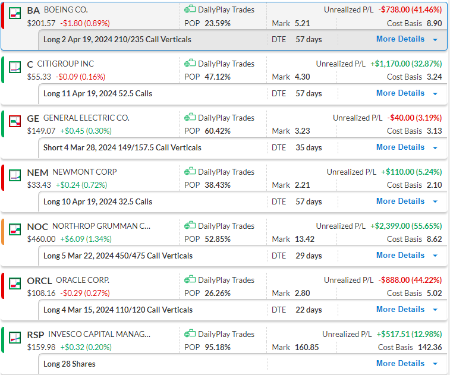Viewport: 450px width, 375px height.
Task: Select the GE ticker symbol
Action: coord(33,118)
